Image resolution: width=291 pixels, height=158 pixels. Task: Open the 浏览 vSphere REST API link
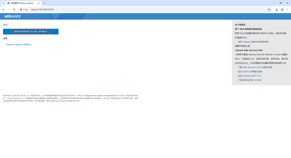pos(249,76)
